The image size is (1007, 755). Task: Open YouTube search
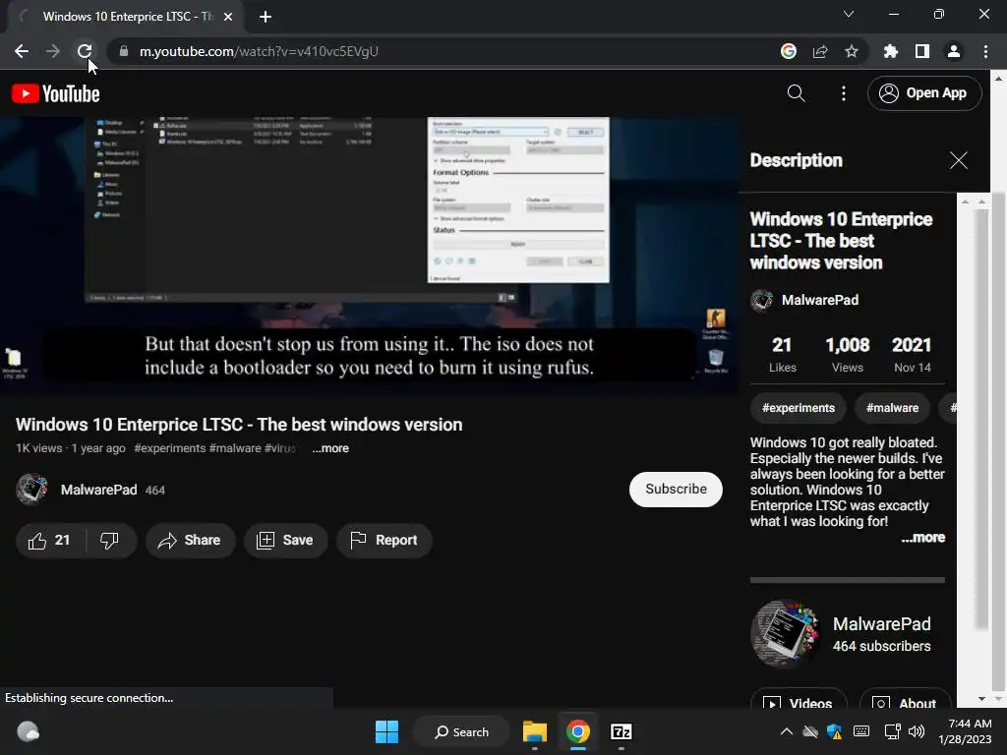796,93
